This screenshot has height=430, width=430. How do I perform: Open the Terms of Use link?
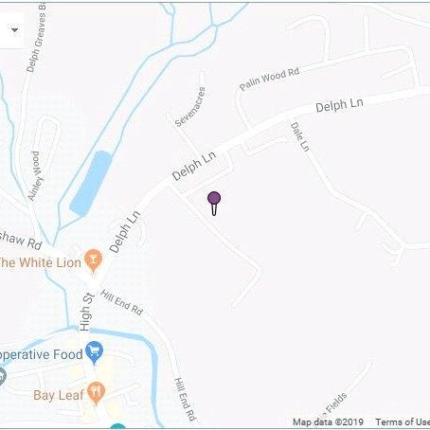pos(403,422)
